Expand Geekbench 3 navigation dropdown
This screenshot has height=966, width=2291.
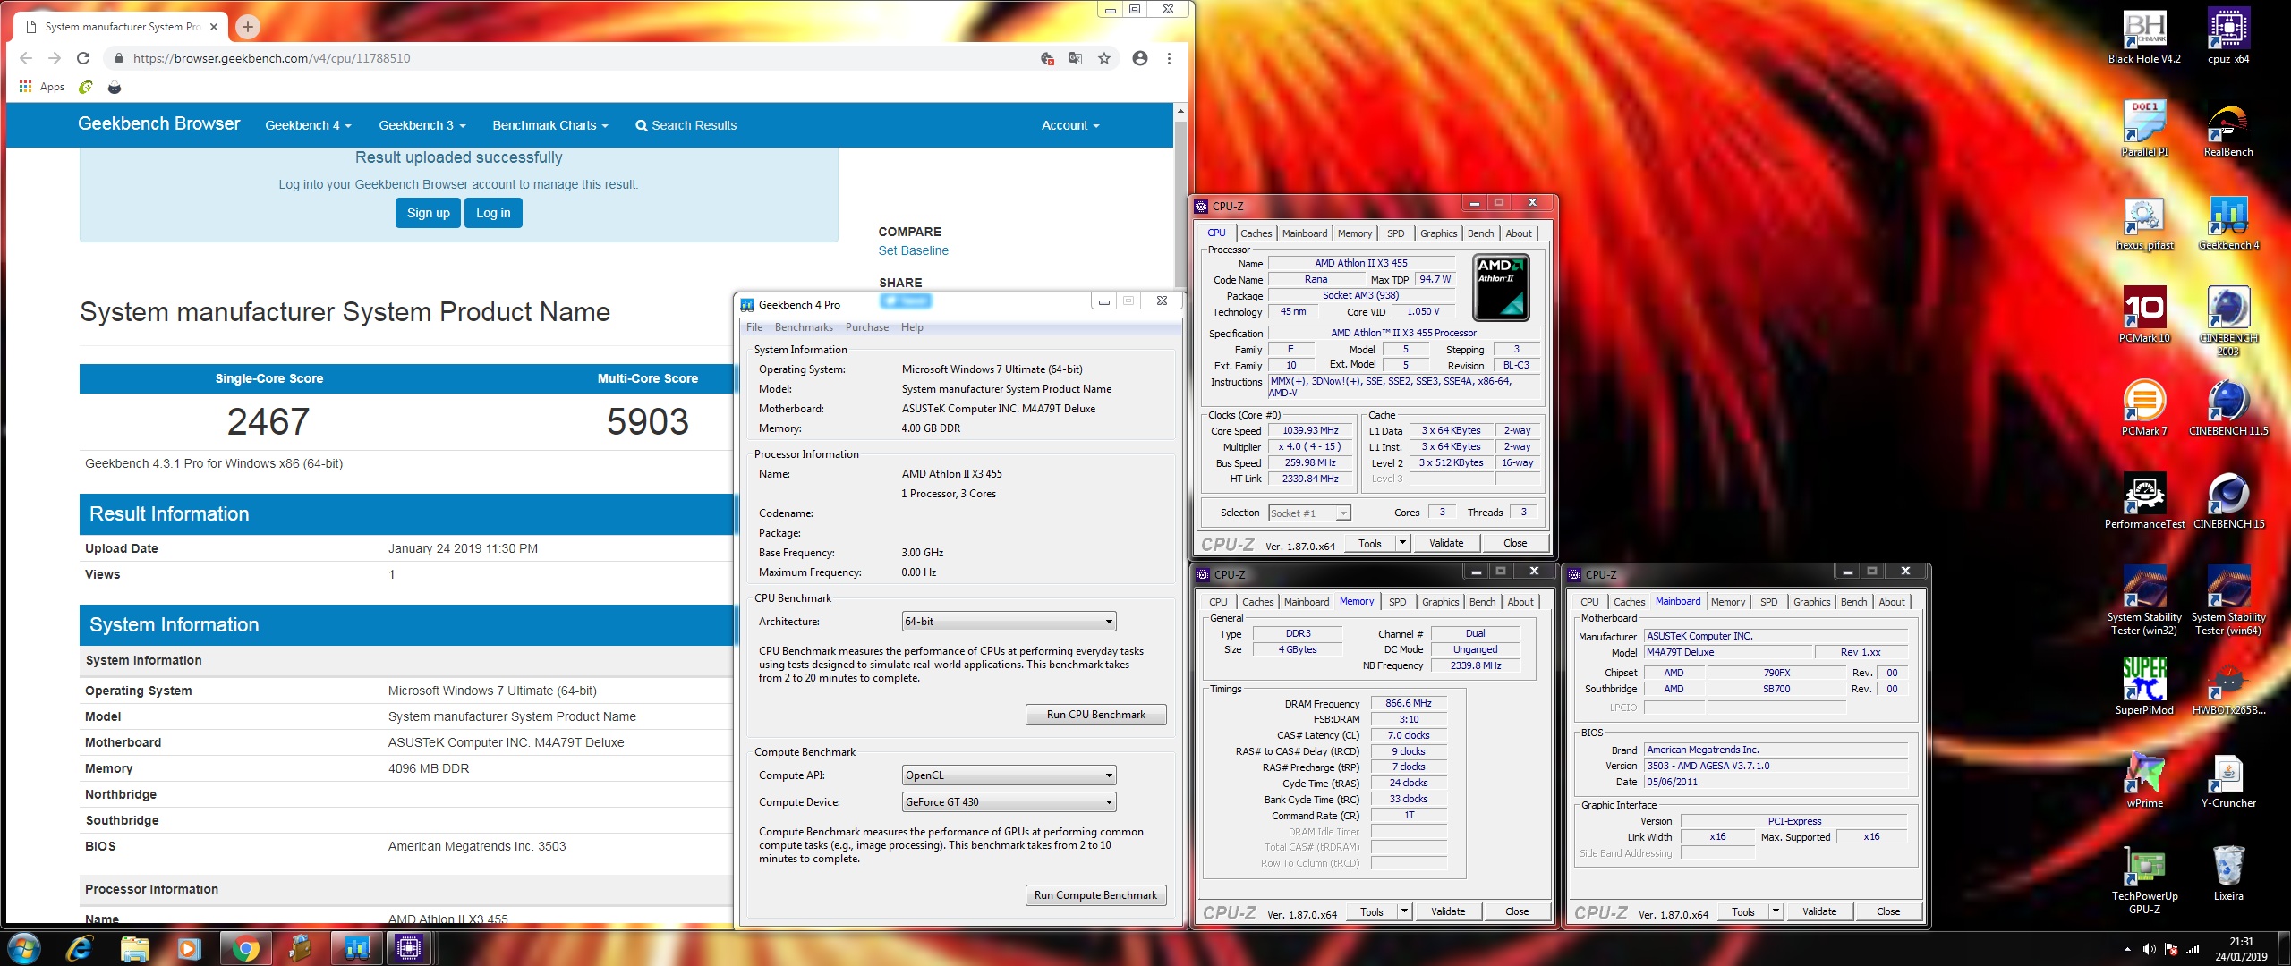pos(422,125)
